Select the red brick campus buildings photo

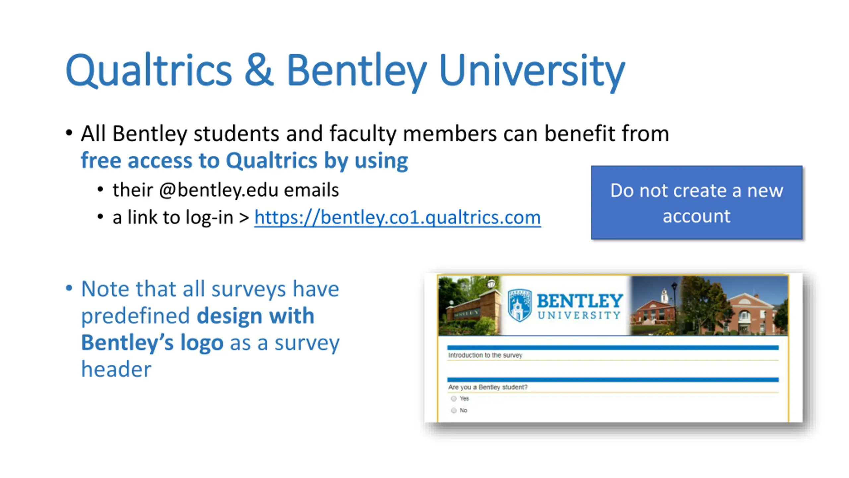click(709, 305)
